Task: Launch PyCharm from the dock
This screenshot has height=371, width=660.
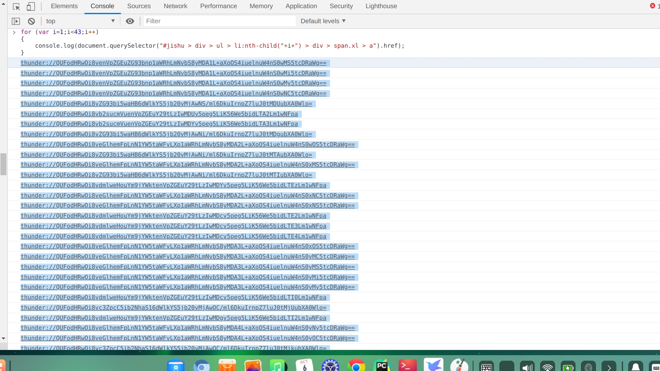Action: click(x=382, y=365)
